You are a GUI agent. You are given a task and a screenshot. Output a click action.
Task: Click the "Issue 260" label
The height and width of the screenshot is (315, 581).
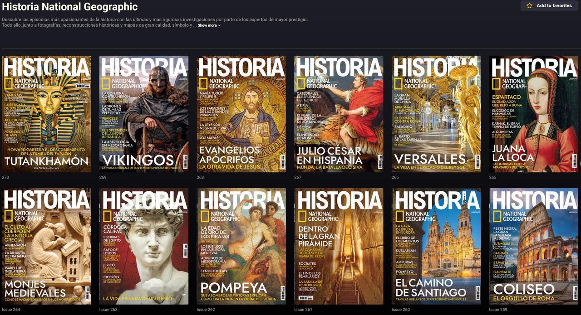[401, 310]
